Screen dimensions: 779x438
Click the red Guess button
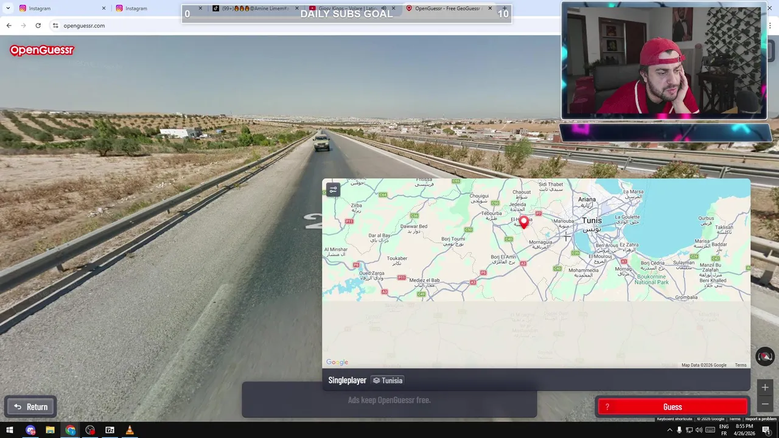pos(672,407)
